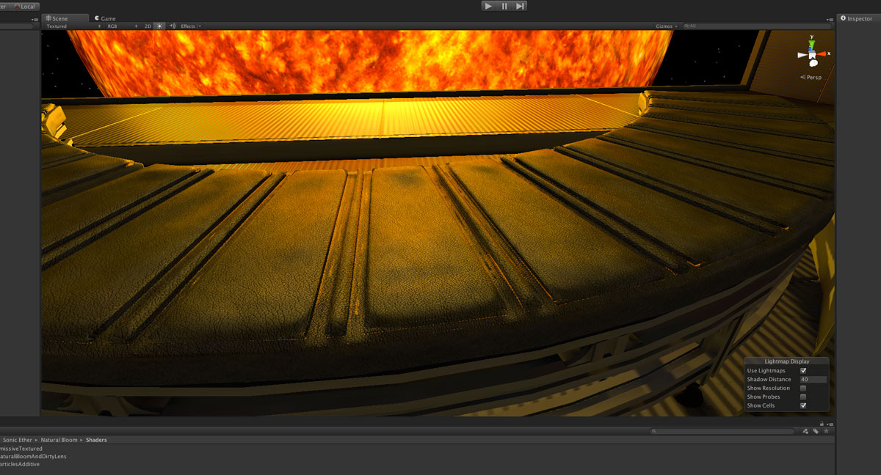
Task: Click the Step frame button
Action: (520, 6)
